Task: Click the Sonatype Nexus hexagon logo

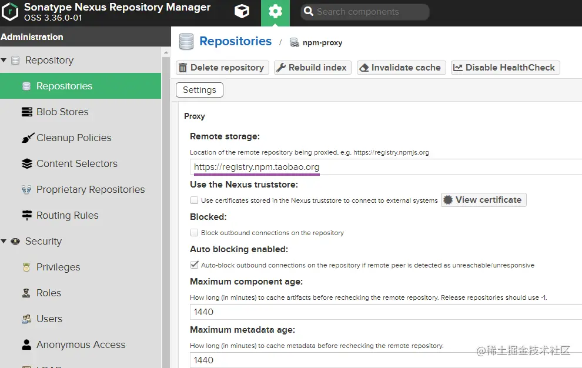Action: (9, 12)
